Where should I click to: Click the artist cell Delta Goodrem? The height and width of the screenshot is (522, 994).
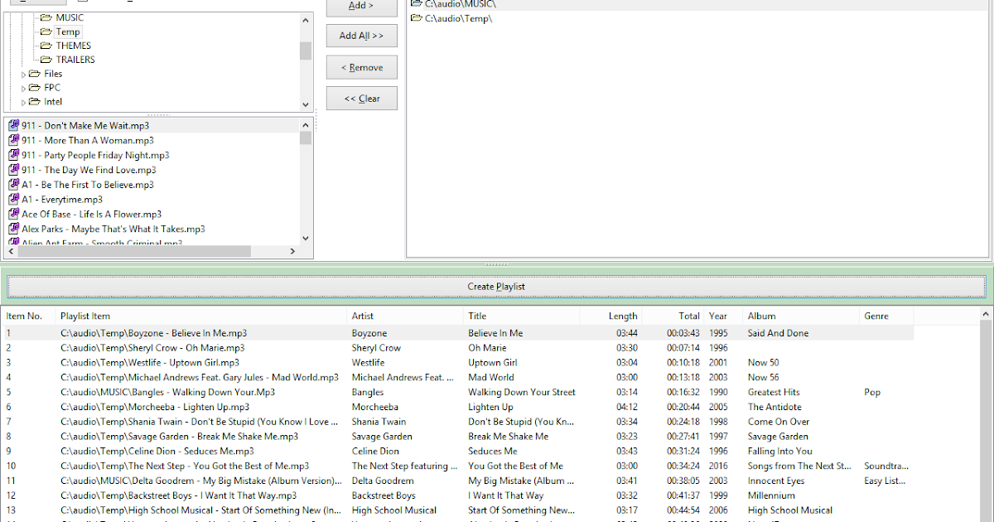coord(383,481)
